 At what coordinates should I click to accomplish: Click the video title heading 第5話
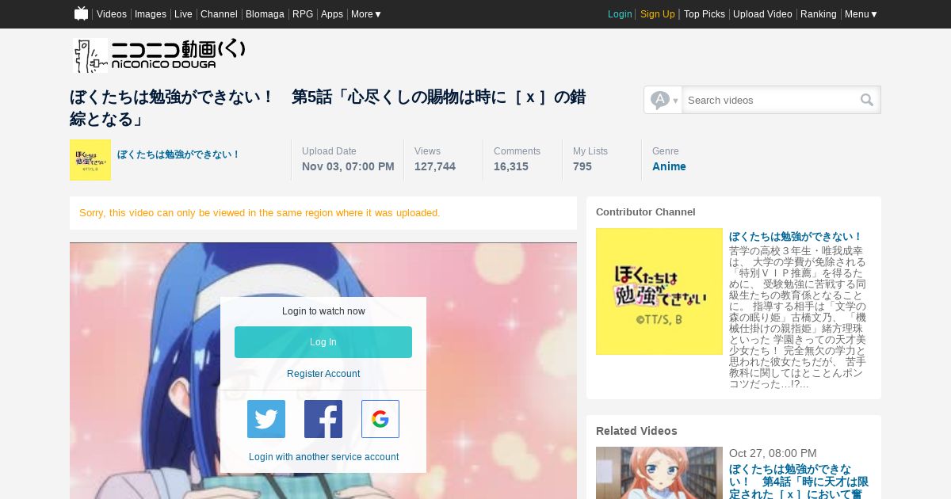click(327, 108)
